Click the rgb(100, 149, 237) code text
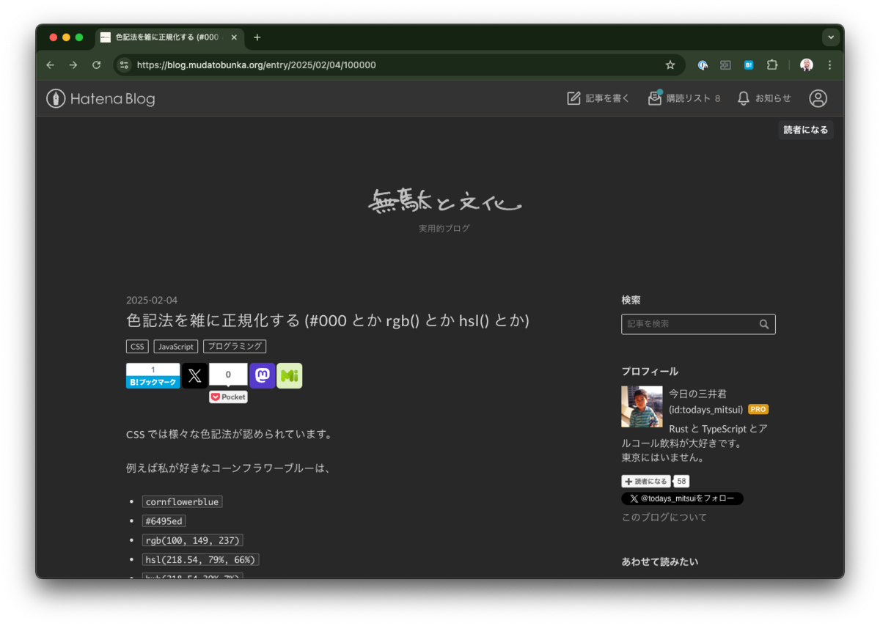This screenshot has width=880, height=626. pos(192,540)
